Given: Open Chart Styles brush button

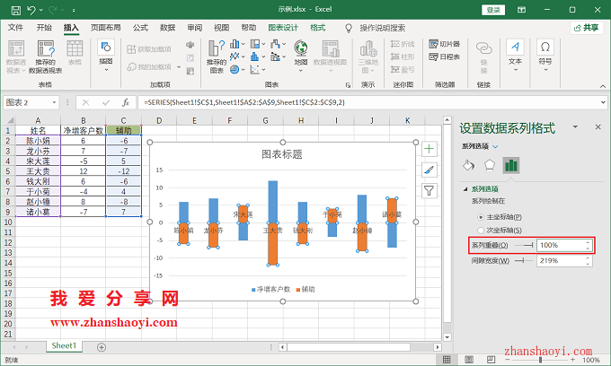Looking at the screenshot, I should click(429, 170).
